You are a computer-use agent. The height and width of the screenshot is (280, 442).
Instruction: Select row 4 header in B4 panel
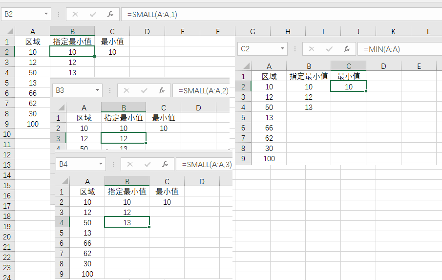(x=62, y=222)
